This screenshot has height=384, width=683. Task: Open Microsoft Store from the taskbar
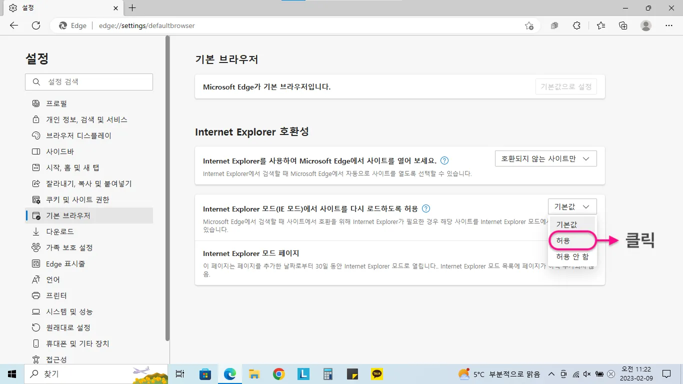[205, 374]
